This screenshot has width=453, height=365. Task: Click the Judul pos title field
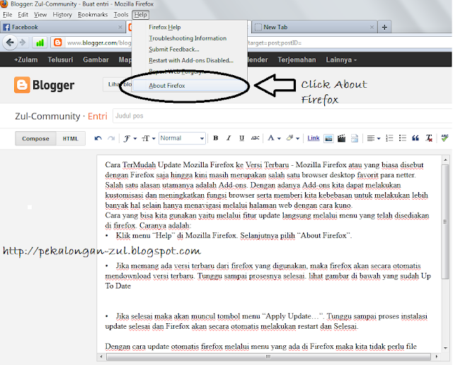click(x=282, y=116)
